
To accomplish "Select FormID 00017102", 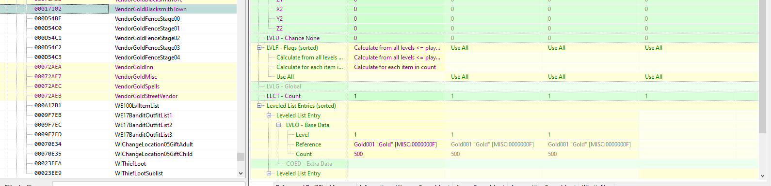I will point(48,9).
